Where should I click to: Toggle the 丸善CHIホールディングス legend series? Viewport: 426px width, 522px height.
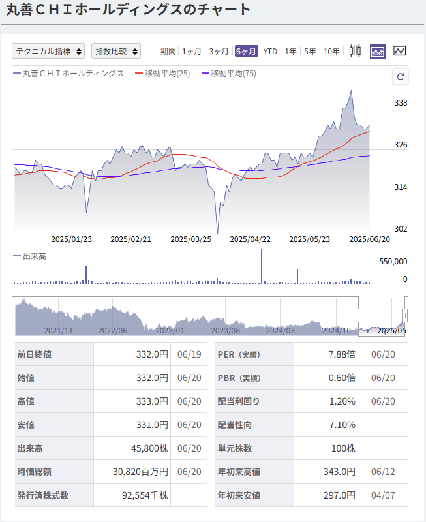coord(68,74)
